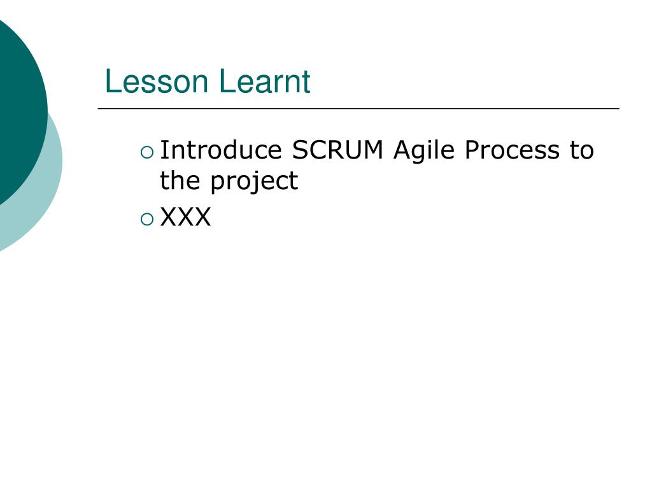Click the word "Lesson" in title
Screen dimensions: 652x489
[x=157, y=81]
